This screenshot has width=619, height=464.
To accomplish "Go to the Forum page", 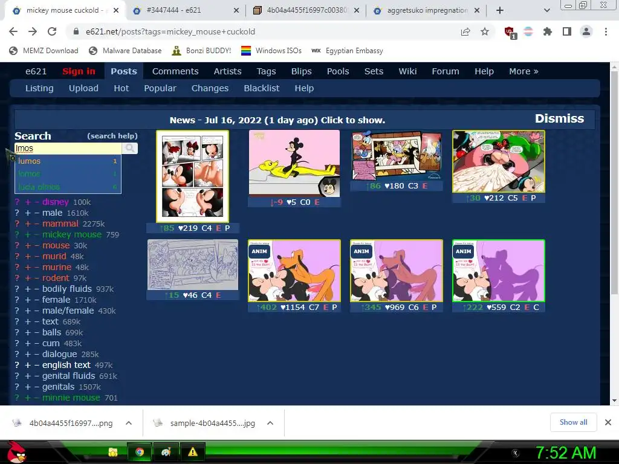I will [x=446, y=71].
